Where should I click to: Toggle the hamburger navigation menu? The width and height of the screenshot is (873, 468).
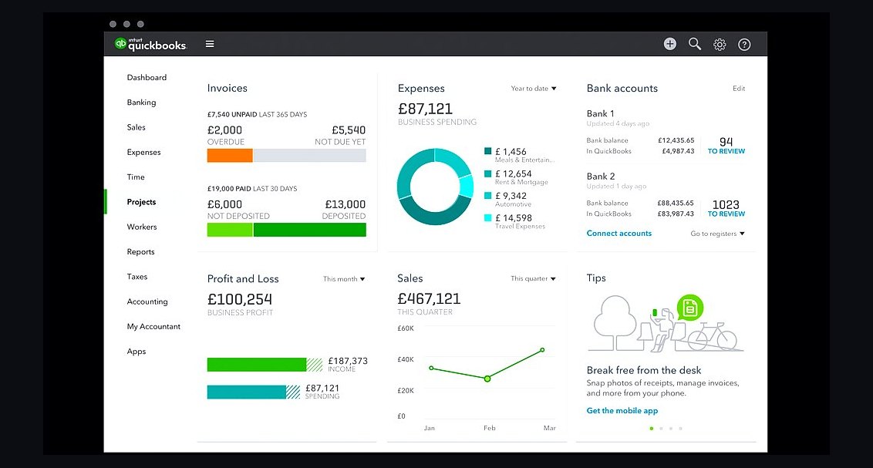[210, 44]
